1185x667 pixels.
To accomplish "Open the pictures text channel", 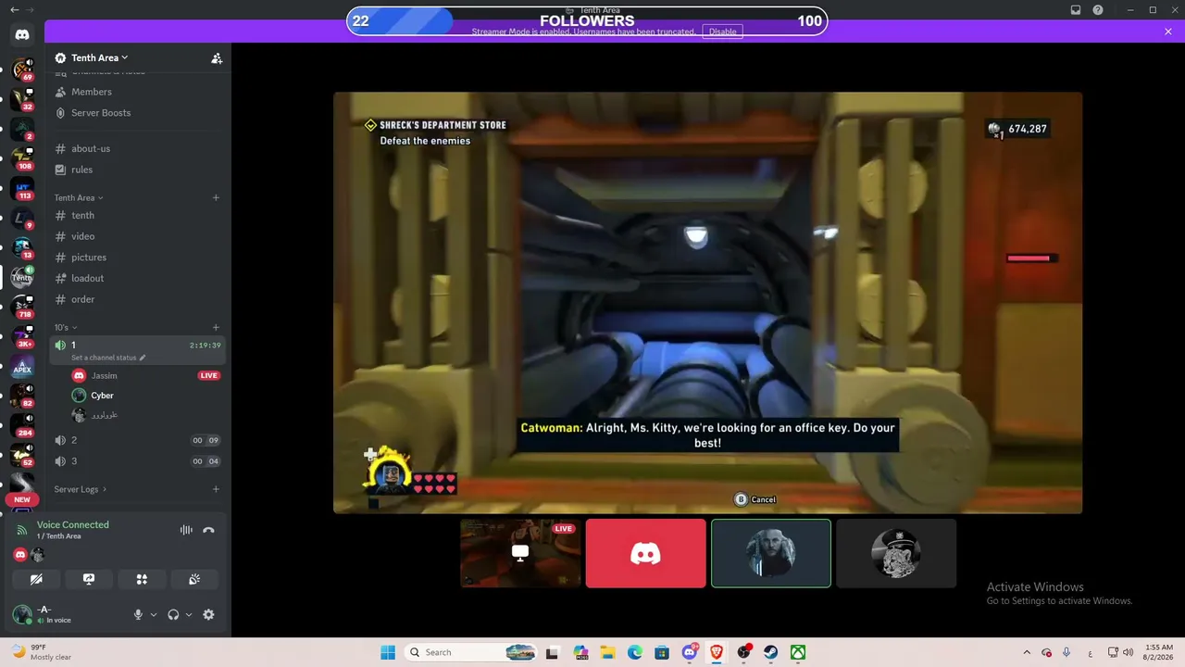I will (x=89, y=258).
